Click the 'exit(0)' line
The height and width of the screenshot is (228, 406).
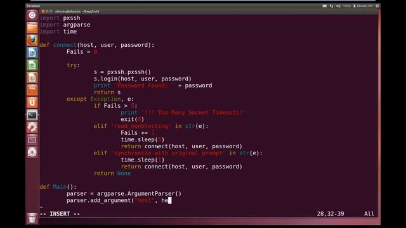click(133, 119)
